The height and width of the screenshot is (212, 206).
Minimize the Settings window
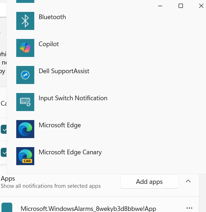pyautogui.click(x=160, y=6)
